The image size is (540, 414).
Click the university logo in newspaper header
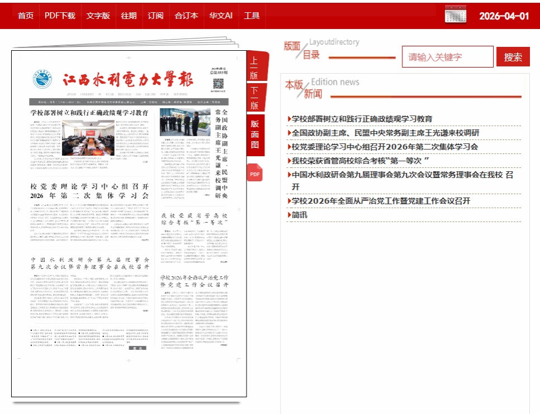pyautogui.click(x=42, y=79)
